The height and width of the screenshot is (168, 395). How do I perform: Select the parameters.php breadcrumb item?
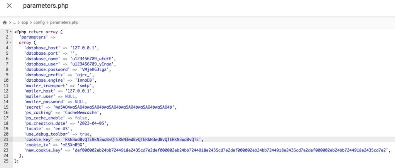coord(64,23)
